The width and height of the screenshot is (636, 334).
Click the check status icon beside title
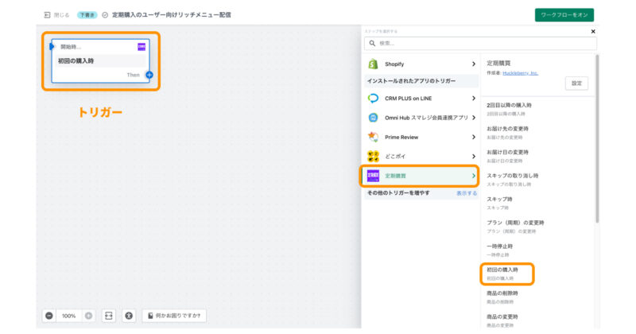[x=105, y=15]
